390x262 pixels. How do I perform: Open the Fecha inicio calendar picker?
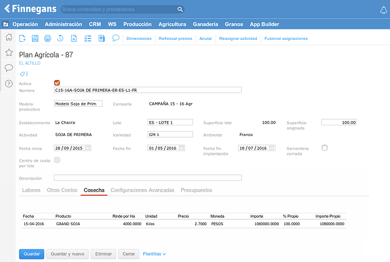coord(87,148)
